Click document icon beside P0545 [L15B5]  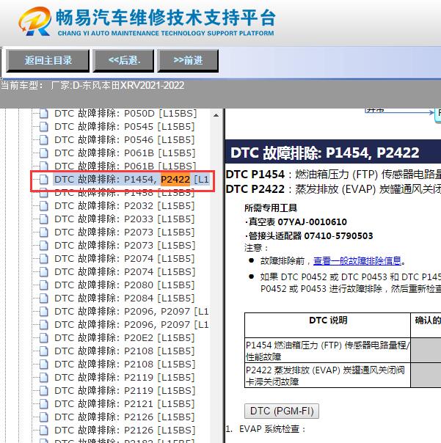tap(44, 127)
